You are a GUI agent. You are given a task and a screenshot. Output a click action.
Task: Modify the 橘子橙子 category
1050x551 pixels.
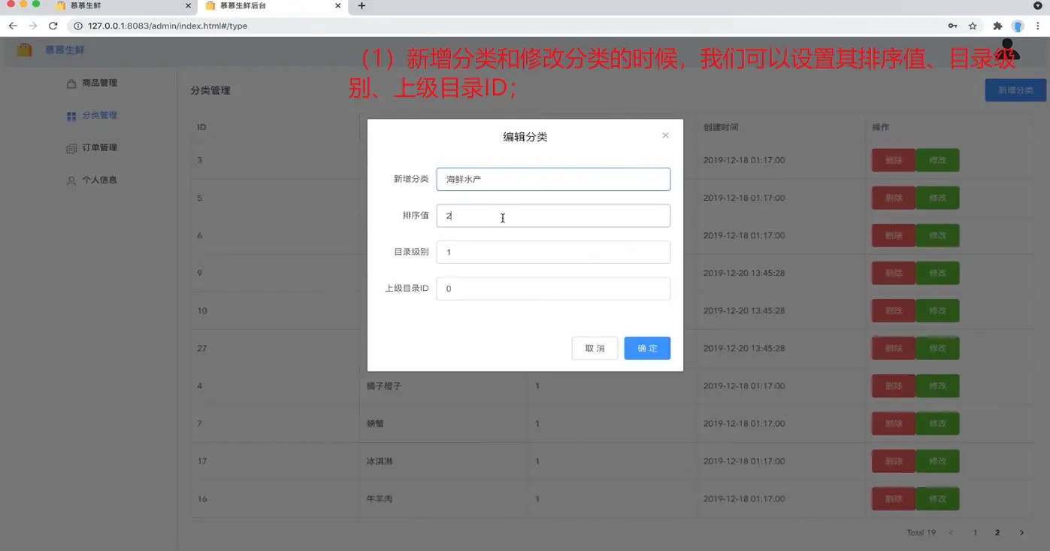[937, 386]
